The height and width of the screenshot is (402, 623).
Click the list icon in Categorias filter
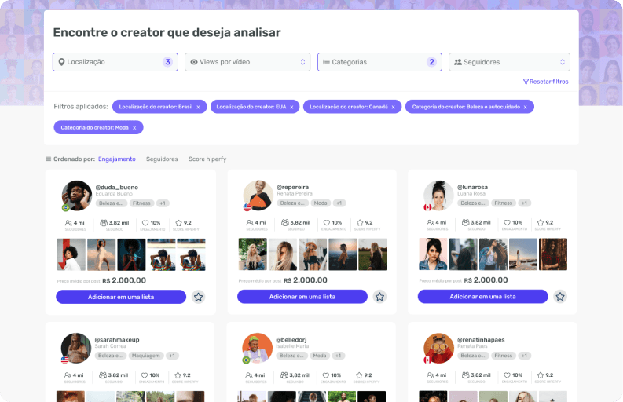point(326,62)
